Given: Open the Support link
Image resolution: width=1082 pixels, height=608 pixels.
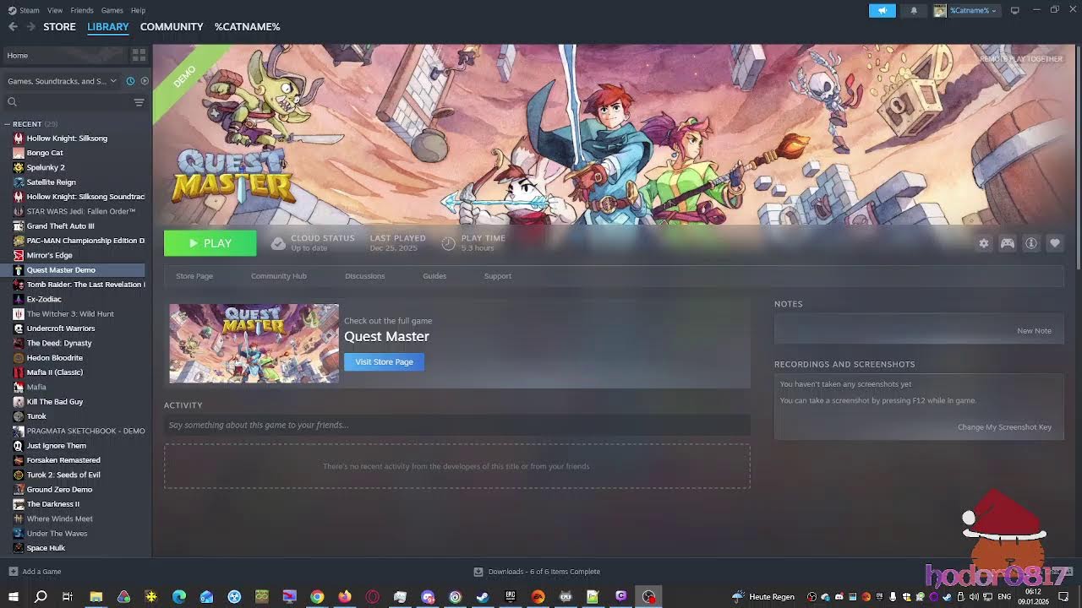Looking at the screenshot, I should click(498, 276).
